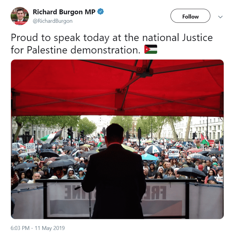Click the red canopy roof in photo
The height and width of the screenshot is (233, 231).
[117, 88]
